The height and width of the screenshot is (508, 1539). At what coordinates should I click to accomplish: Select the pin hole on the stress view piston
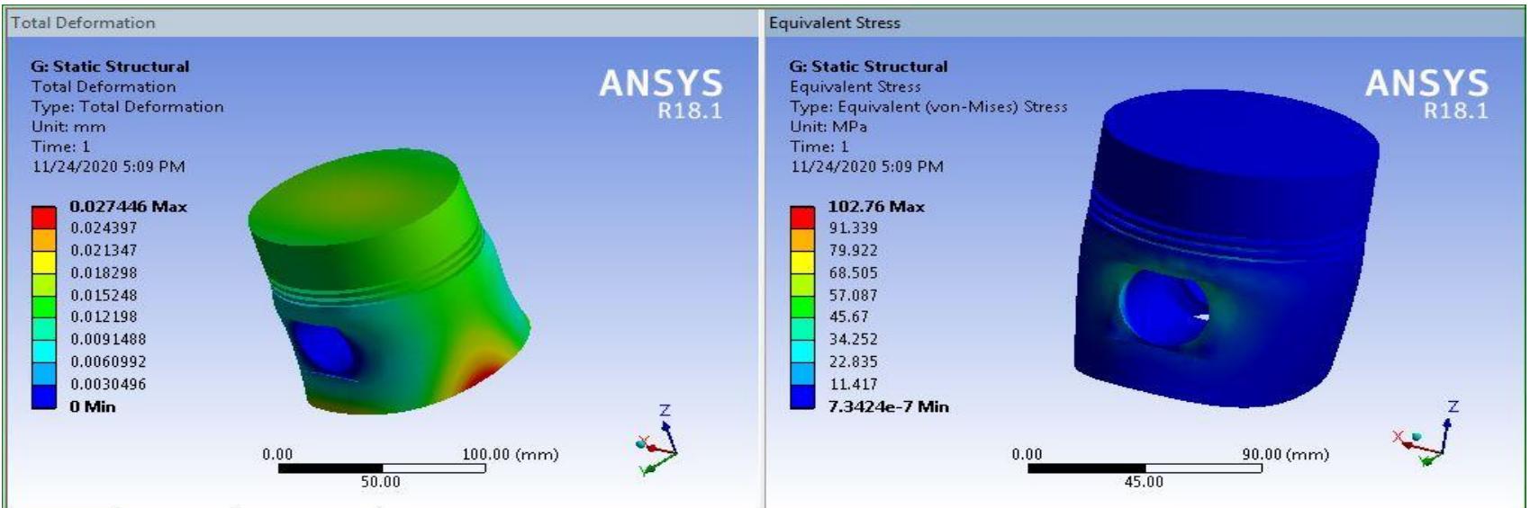click(x=1162, y=310)
